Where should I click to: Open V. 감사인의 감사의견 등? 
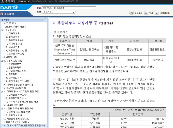tap(15, 88)
